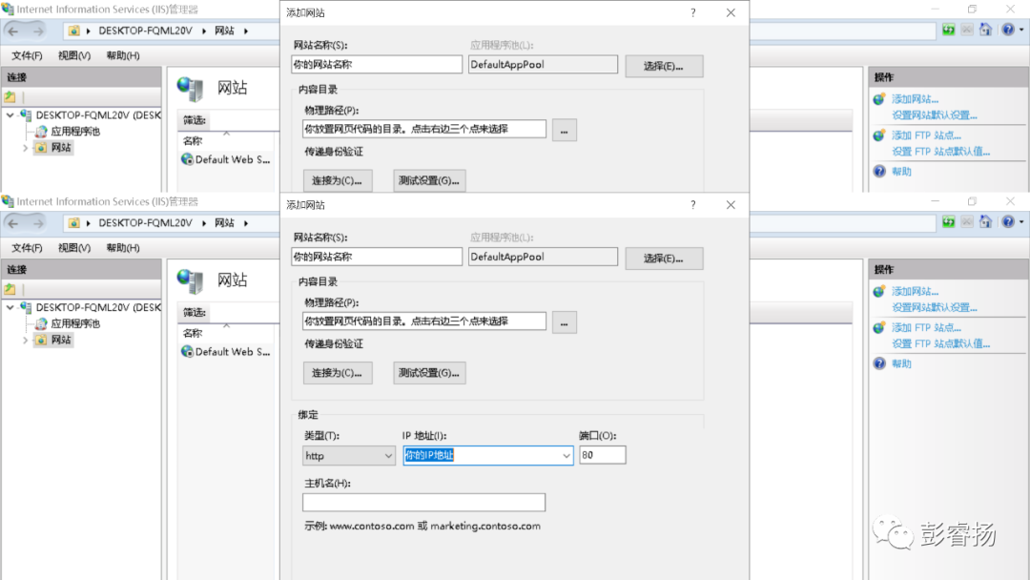Screen dimensions: 1030x580
Task: Click 添加网站 globe icon in upper 操作 pane
Action: [879, 99]
